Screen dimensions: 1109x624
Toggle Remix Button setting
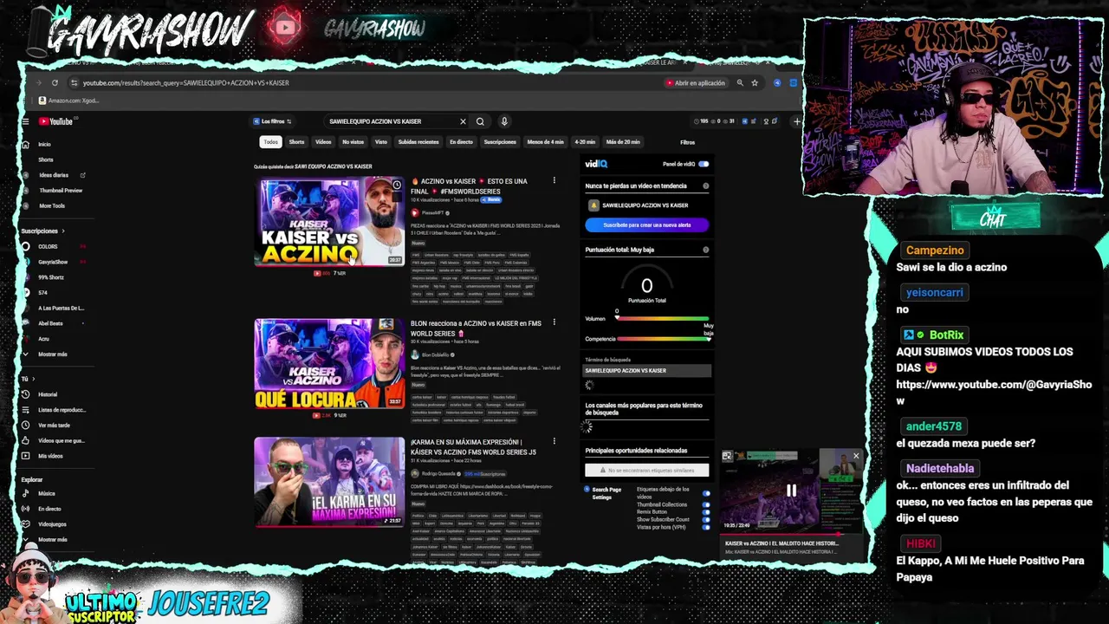706,512
